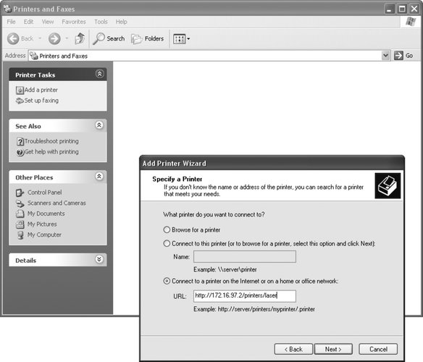Select Connect to a printer on Internet option
The width and height of the screenshot is (423, 362).
pyautogui.click(x=167, y=281)
